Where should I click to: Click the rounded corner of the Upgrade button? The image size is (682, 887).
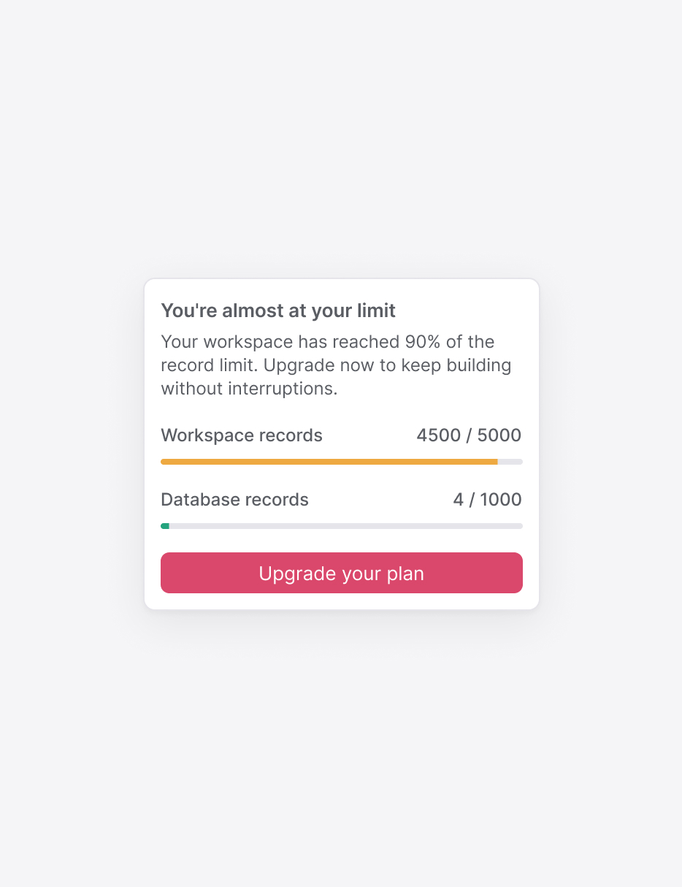click(166, 558)
